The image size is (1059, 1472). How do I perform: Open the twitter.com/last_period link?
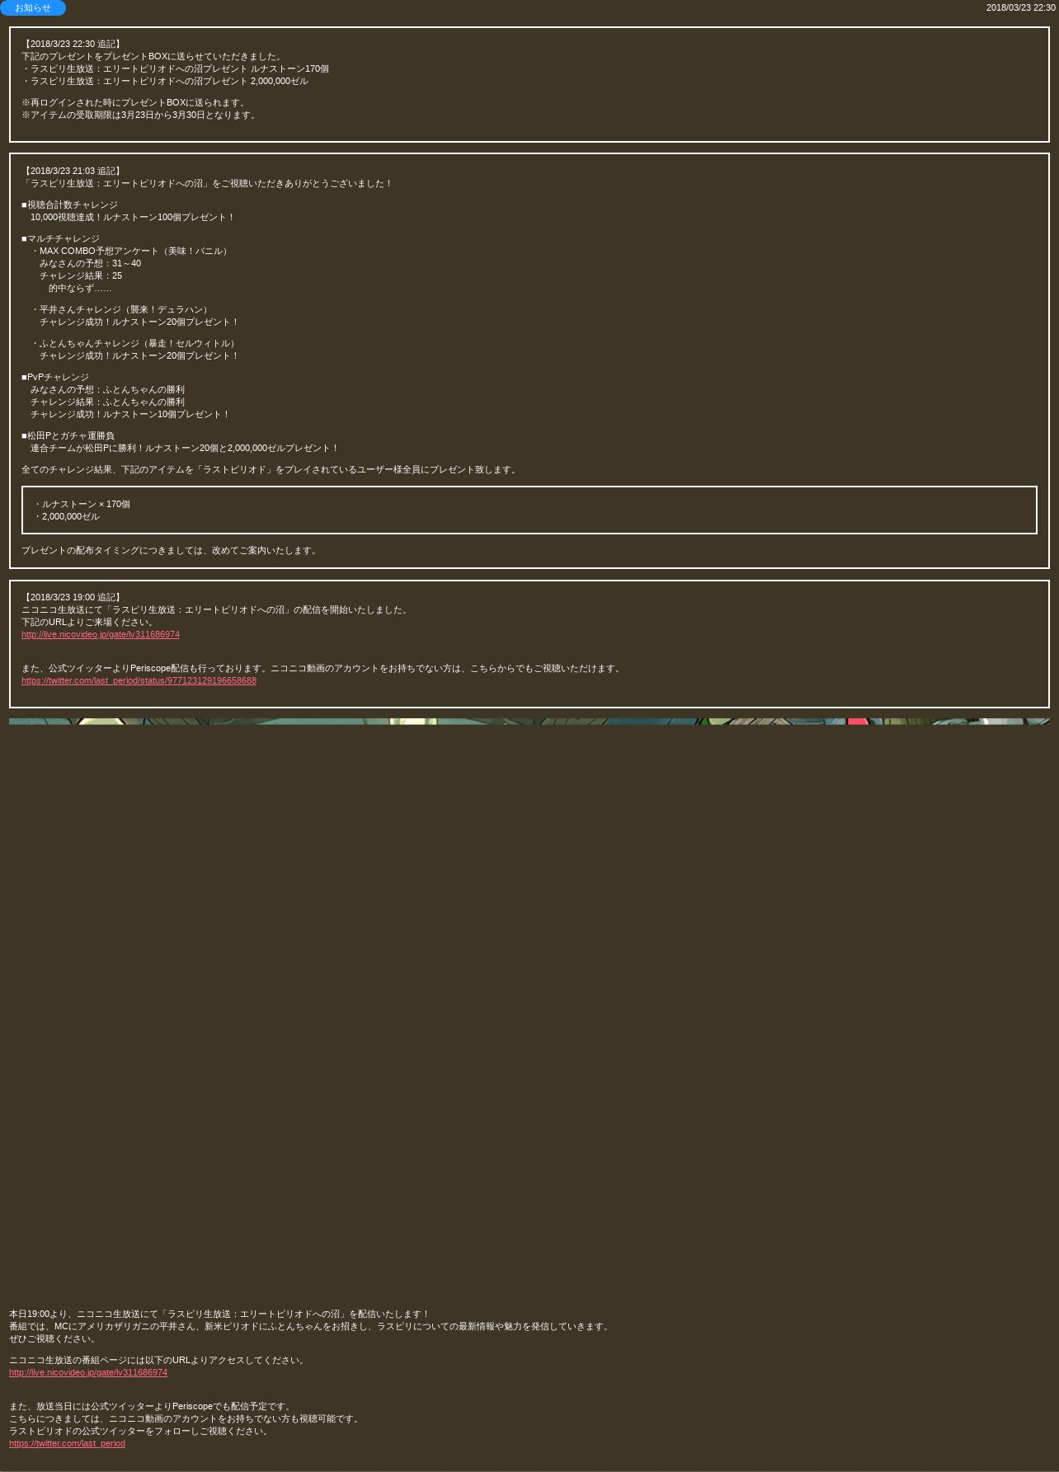coord(67,1443)
